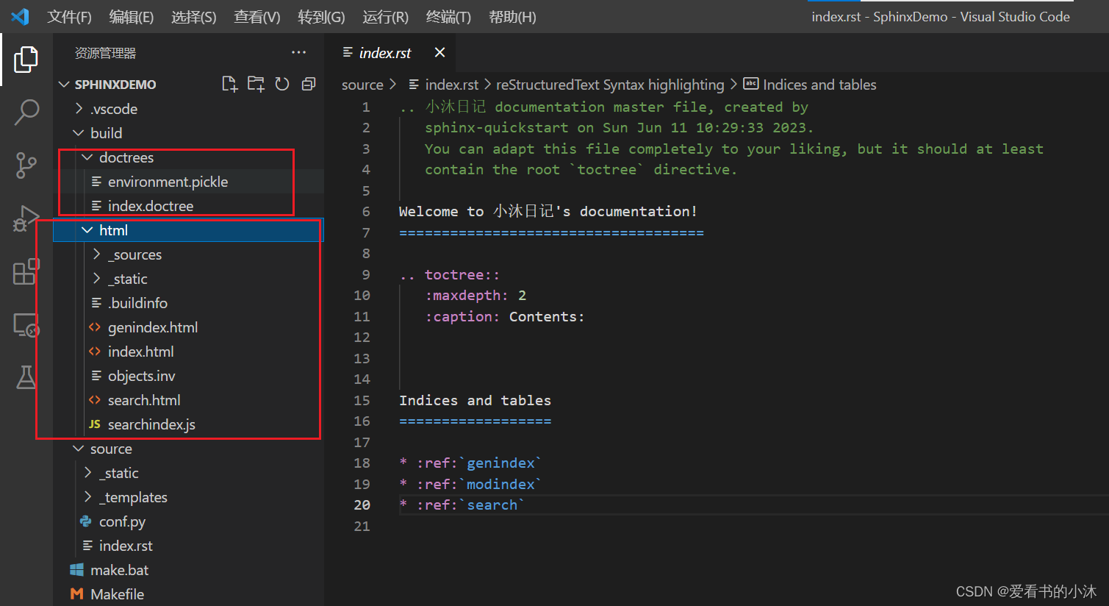Open the Explorer view in activity bar
Screen dimensions: 1109x606
[26, 60]
